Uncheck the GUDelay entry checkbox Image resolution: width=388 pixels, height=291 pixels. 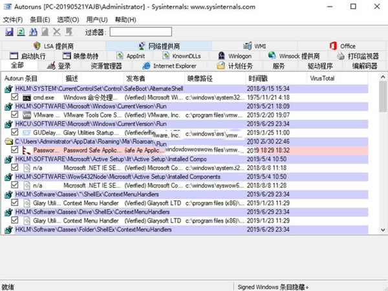[x=15, y=132]
